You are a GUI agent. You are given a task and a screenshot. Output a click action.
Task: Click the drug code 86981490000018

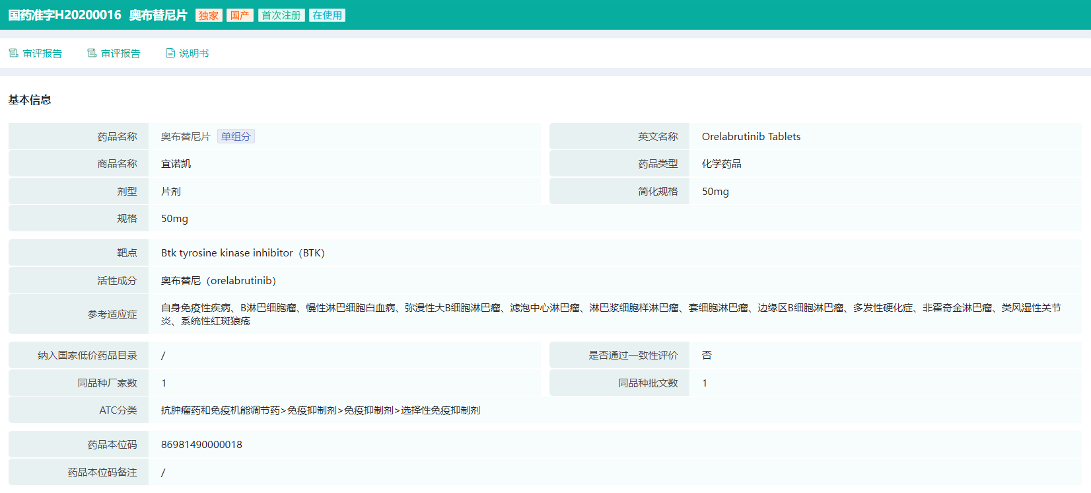click(x=201, y=445)
